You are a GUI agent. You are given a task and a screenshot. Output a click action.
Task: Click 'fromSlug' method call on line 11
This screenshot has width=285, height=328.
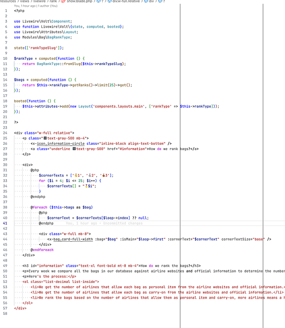coord(72,64)
